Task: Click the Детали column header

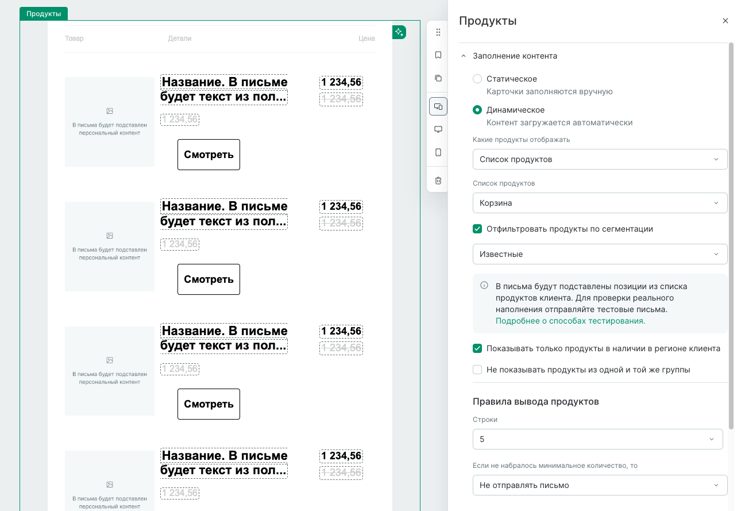Action: click(180, 39)
